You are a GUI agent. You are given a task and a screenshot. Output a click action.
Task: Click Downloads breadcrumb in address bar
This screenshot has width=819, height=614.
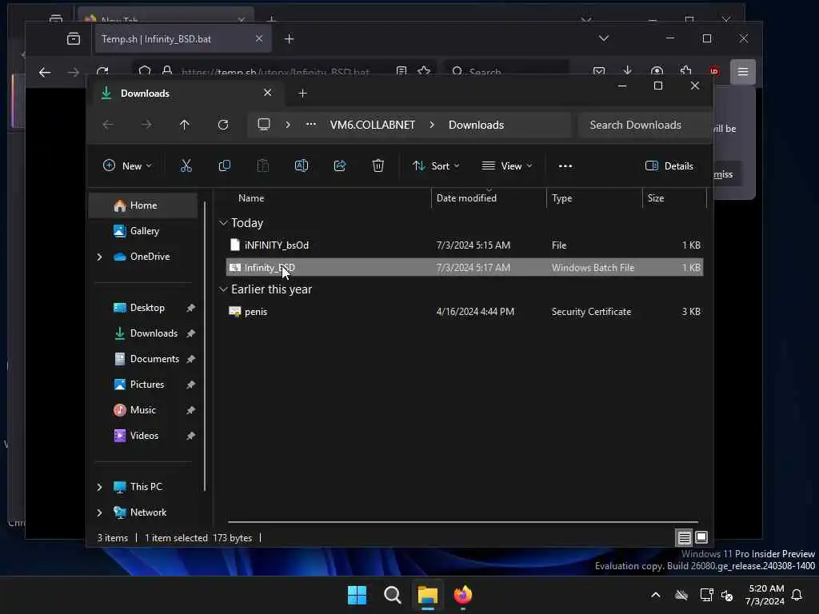pos(476,125)
